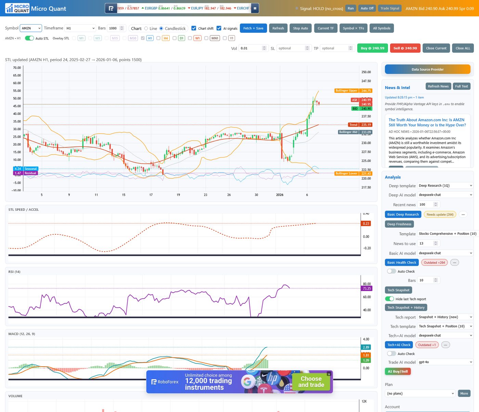Click the Vol spinner arrows
479x412 pixels.
point(264,48)
